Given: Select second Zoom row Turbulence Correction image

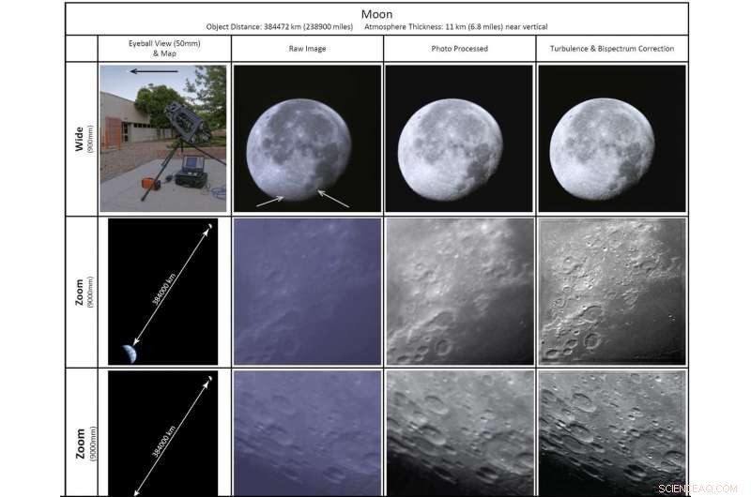Looking at the screenshot, I should coord(611,432).
